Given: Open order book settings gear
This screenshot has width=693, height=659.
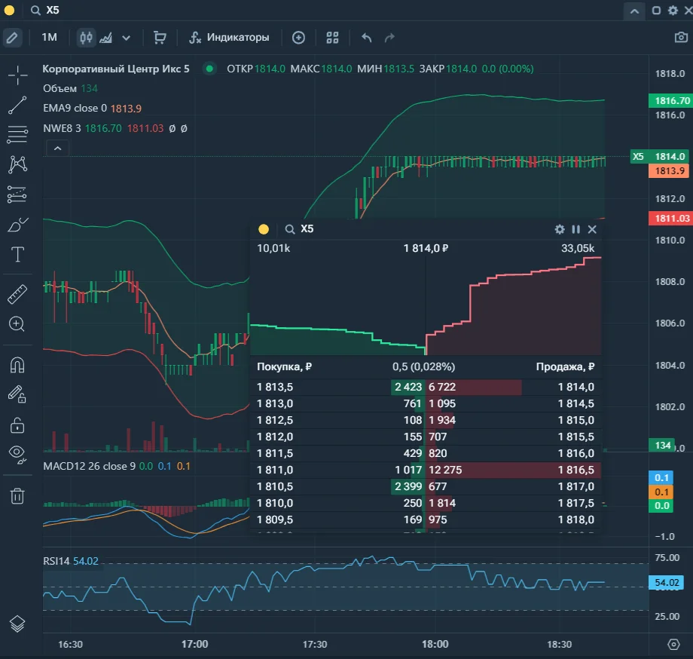Looking at the screenshot, I should (560, 229).
